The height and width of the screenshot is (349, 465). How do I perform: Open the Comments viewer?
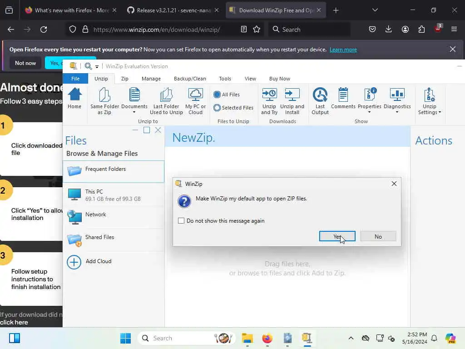(x=343, y=98)
